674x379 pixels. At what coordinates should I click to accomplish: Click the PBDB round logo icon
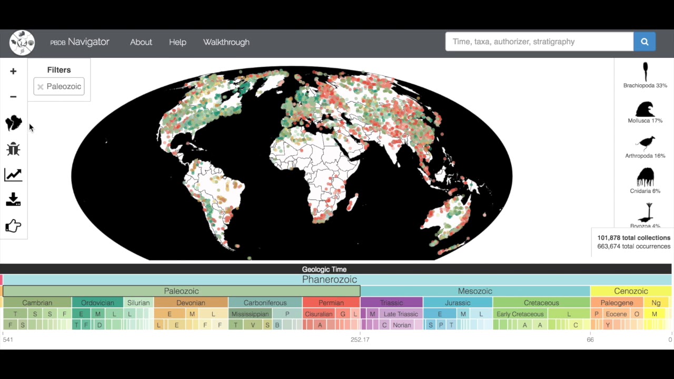pos(22,43)
